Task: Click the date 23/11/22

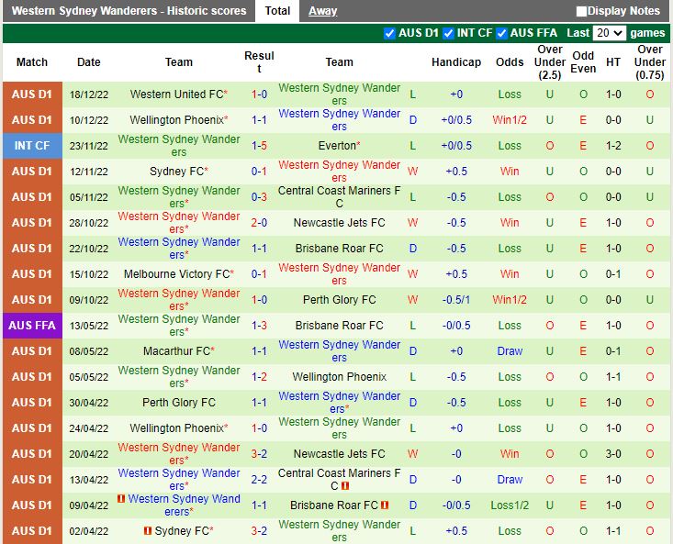Action: [x=89, y=146]
